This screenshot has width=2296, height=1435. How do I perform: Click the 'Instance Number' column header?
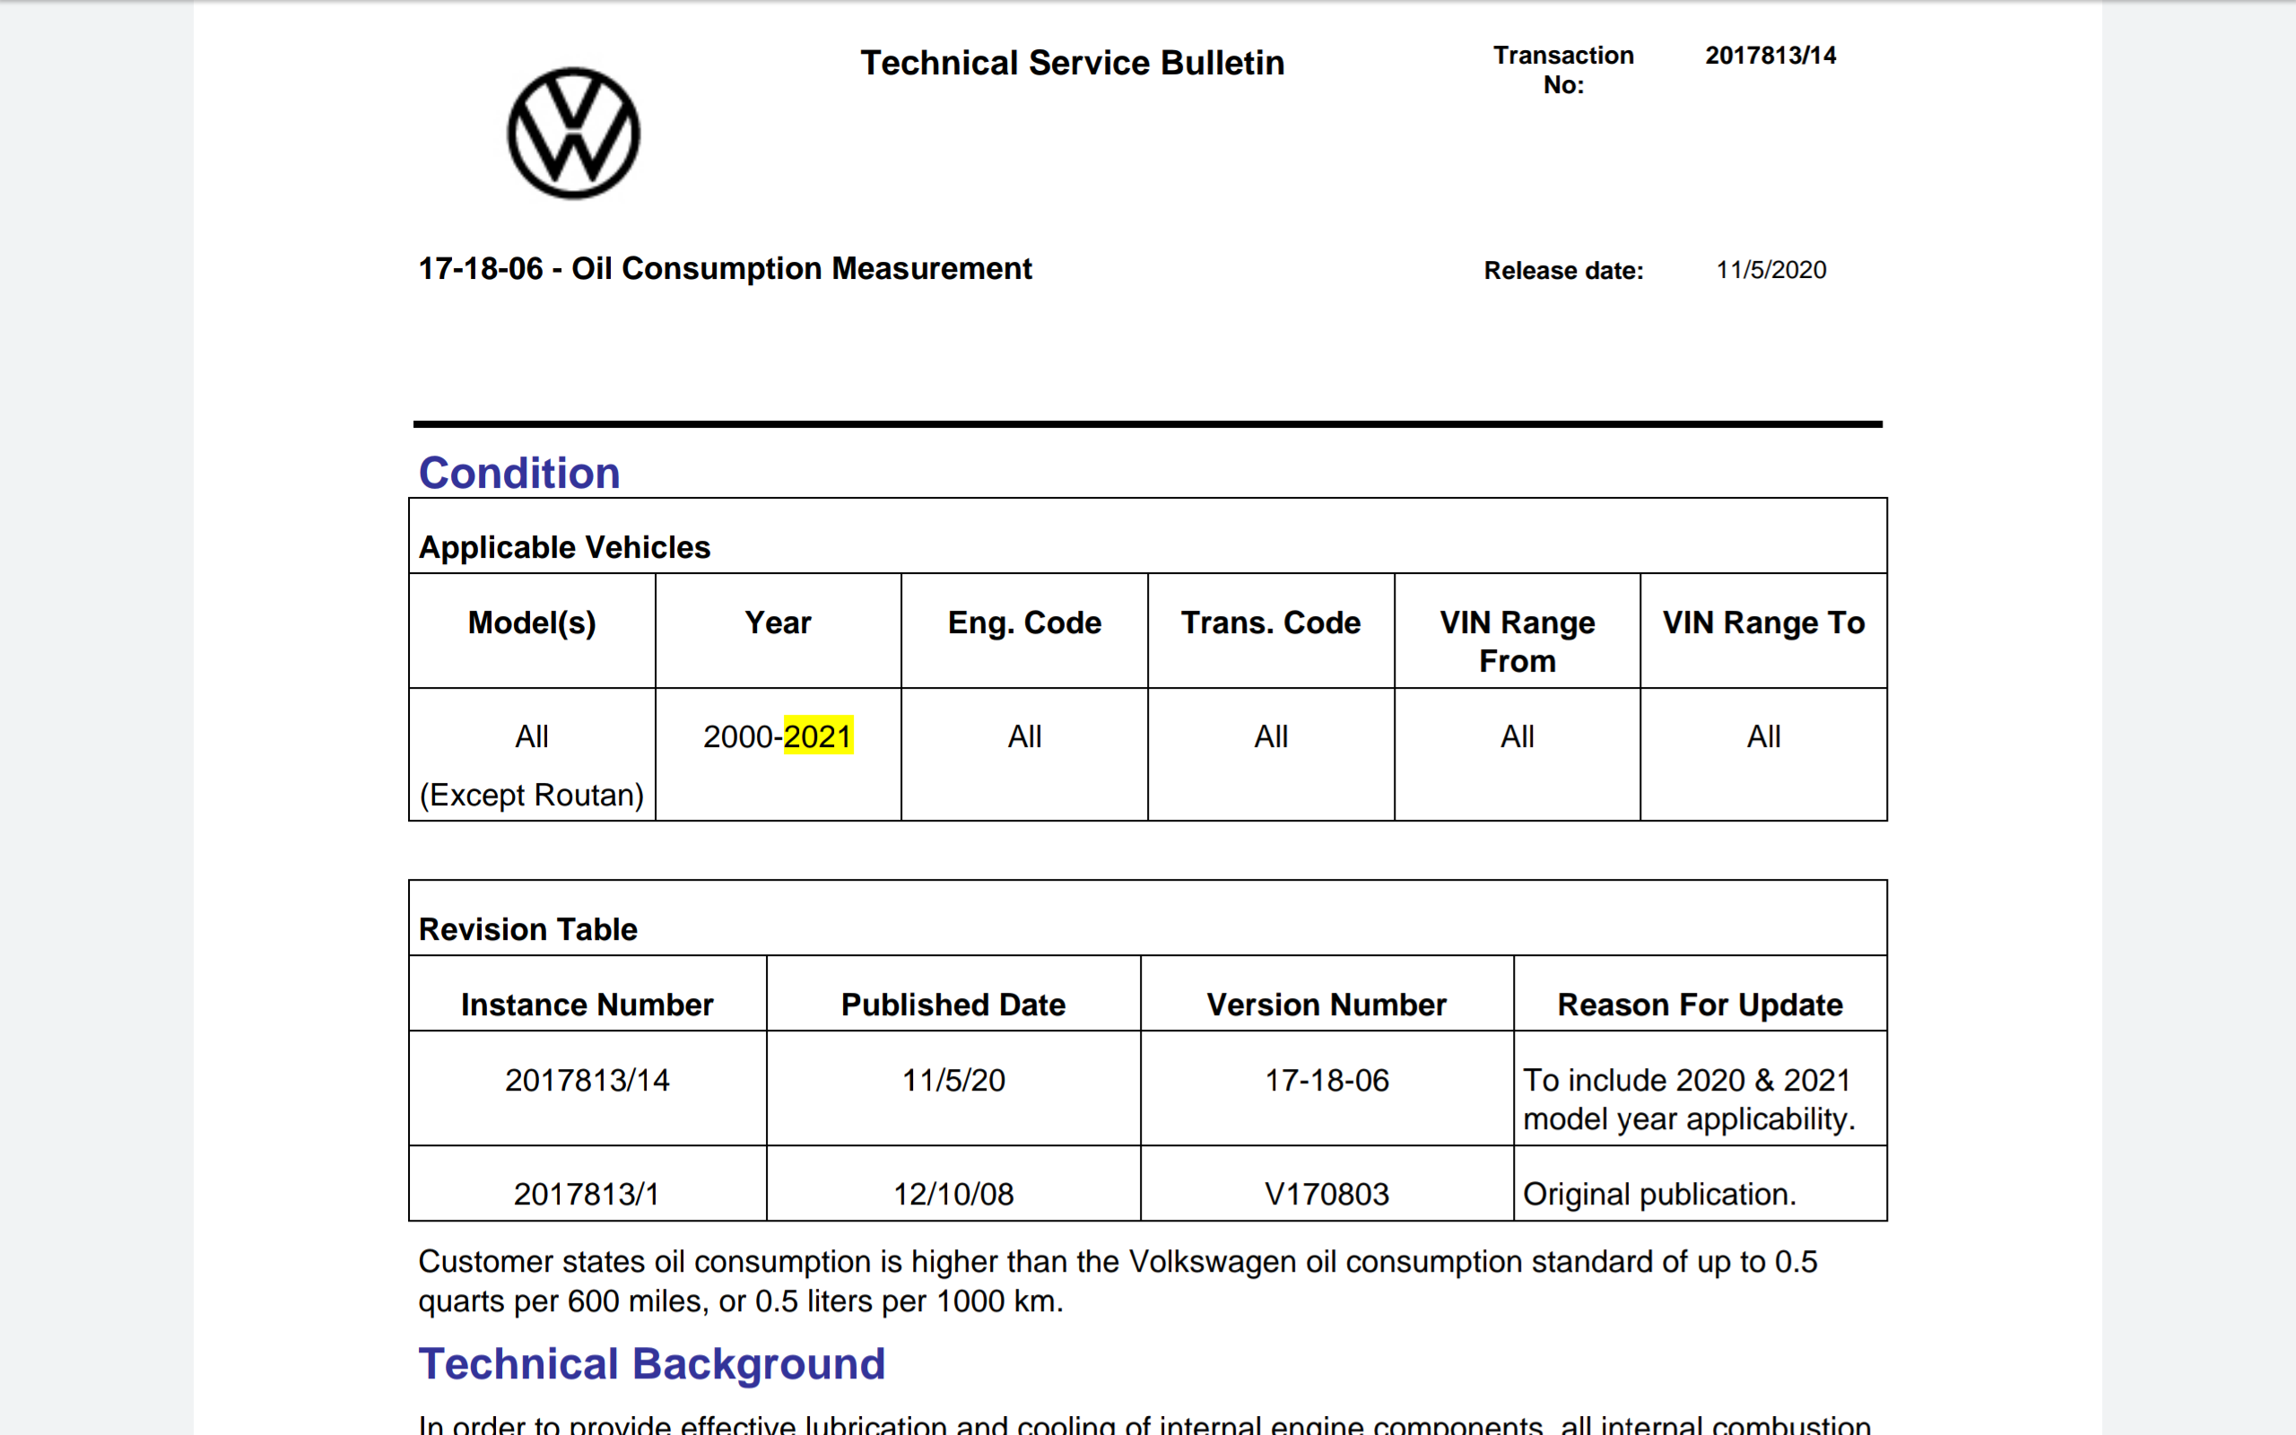[587, 1004]
